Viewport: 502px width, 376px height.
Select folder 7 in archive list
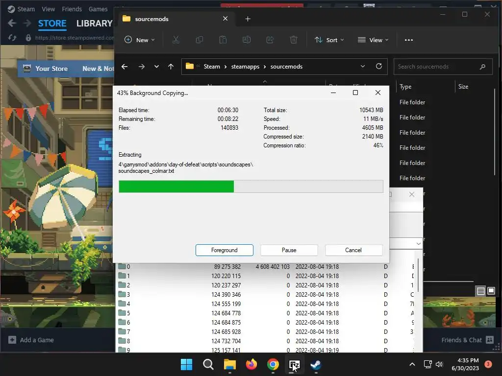266,331
